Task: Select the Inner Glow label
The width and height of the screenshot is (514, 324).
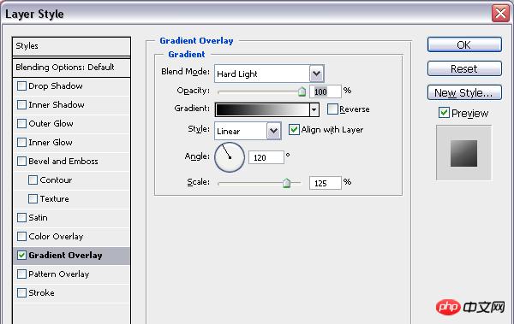Action: point(51,143)
